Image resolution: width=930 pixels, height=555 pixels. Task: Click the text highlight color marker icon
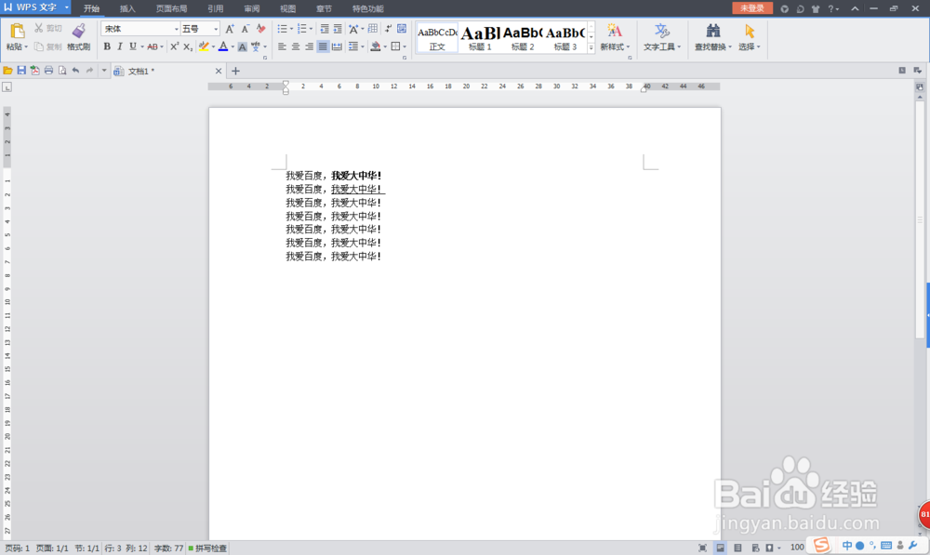pos(204,46)
